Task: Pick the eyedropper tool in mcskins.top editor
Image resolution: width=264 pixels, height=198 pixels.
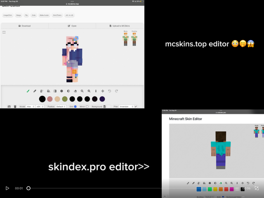Action: (x=35, y=91)
